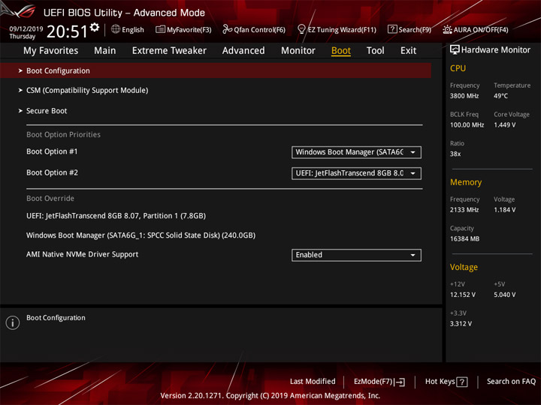The image size is (541, 405).
Task: Click the MyFavorite list icon
Action: pyautogui.click(x=160, y=29)
